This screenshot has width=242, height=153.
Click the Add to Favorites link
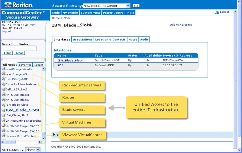coord(181,25)
